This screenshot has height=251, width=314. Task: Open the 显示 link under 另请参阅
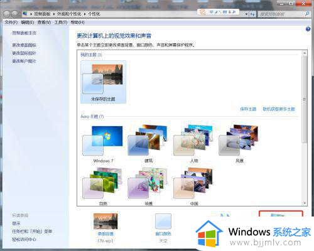coord(16,223)
